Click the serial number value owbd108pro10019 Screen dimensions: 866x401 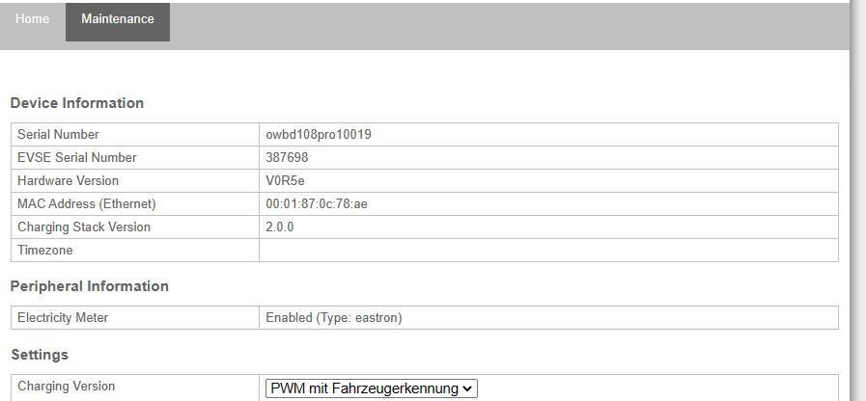[319, 135]
